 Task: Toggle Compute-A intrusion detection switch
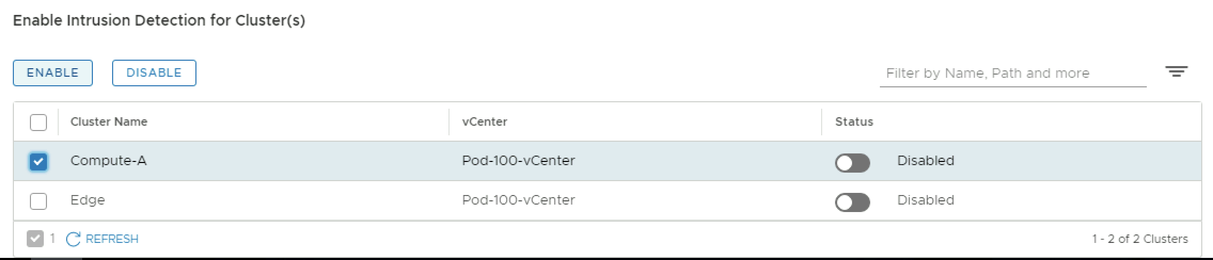pos(852,162)
